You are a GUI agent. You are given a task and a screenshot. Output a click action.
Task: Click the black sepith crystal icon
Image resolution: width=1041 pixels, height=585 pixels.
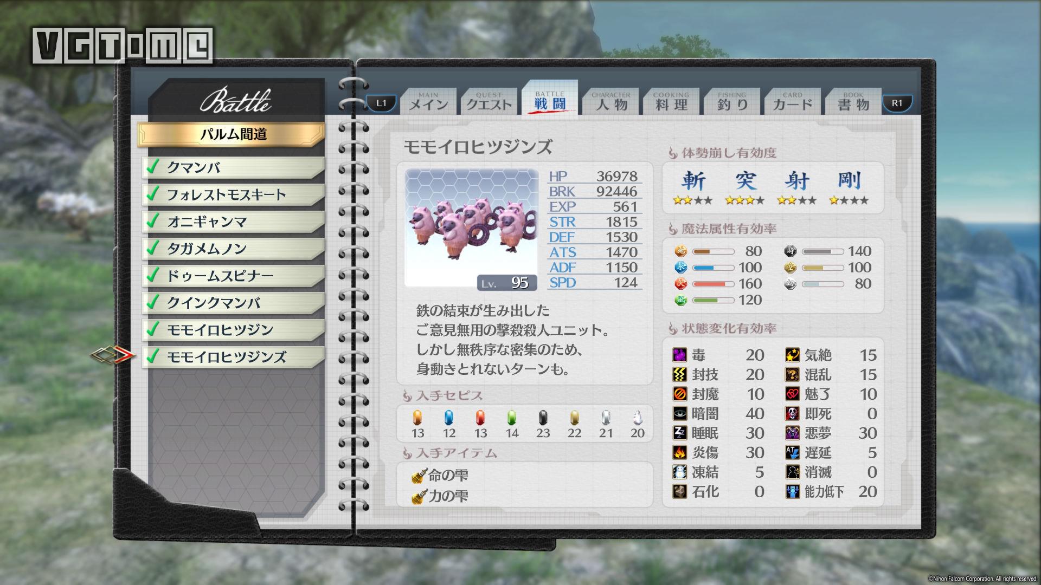[x=543, y=418]
